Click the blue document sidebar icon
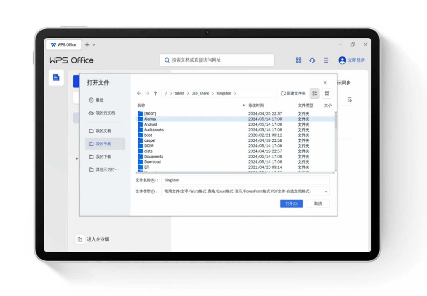Image resolution: width=427 pixels, height=296 pixels. (56, 78)
